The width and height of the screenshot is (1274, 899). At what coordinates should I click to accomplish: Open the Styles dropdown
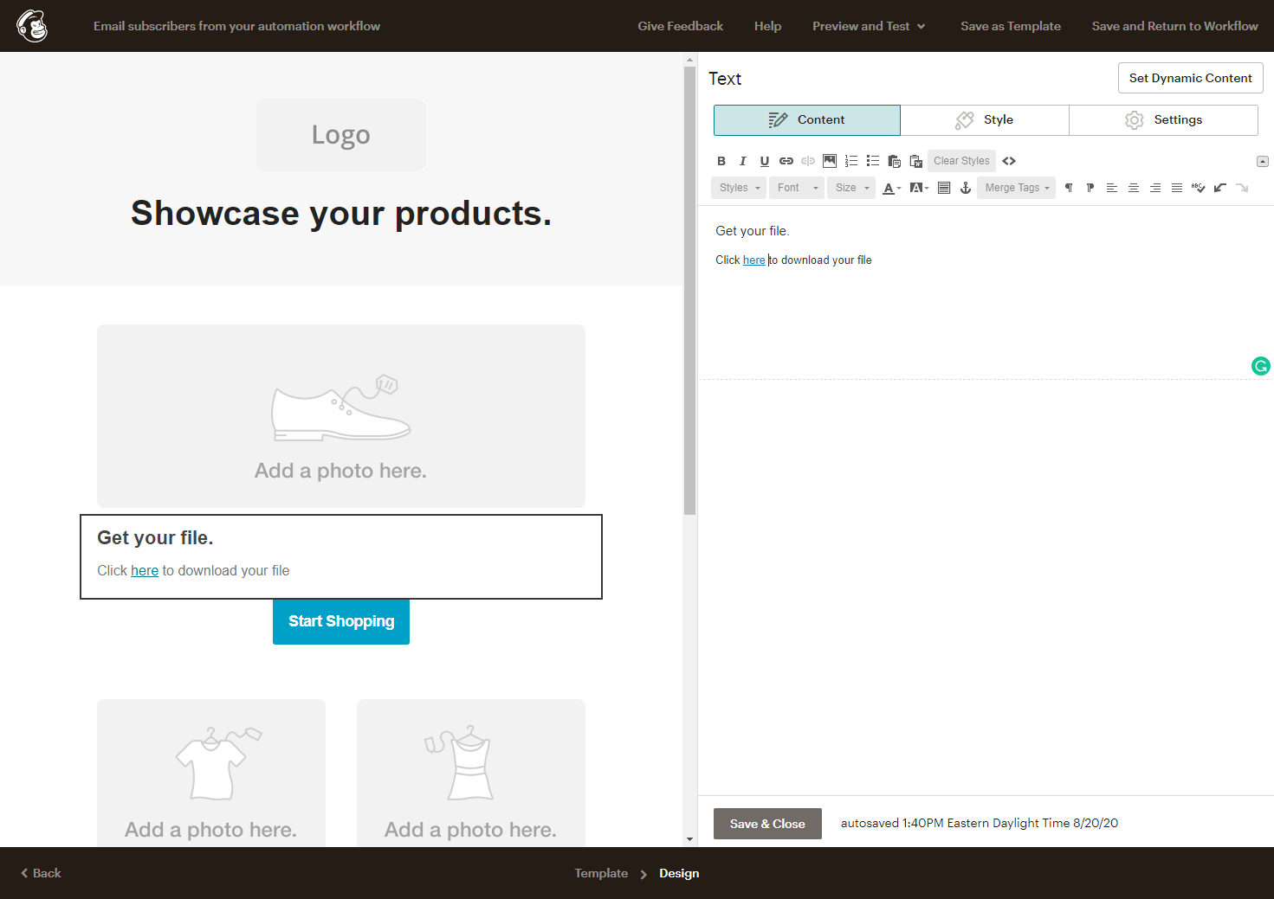[739, 188]
